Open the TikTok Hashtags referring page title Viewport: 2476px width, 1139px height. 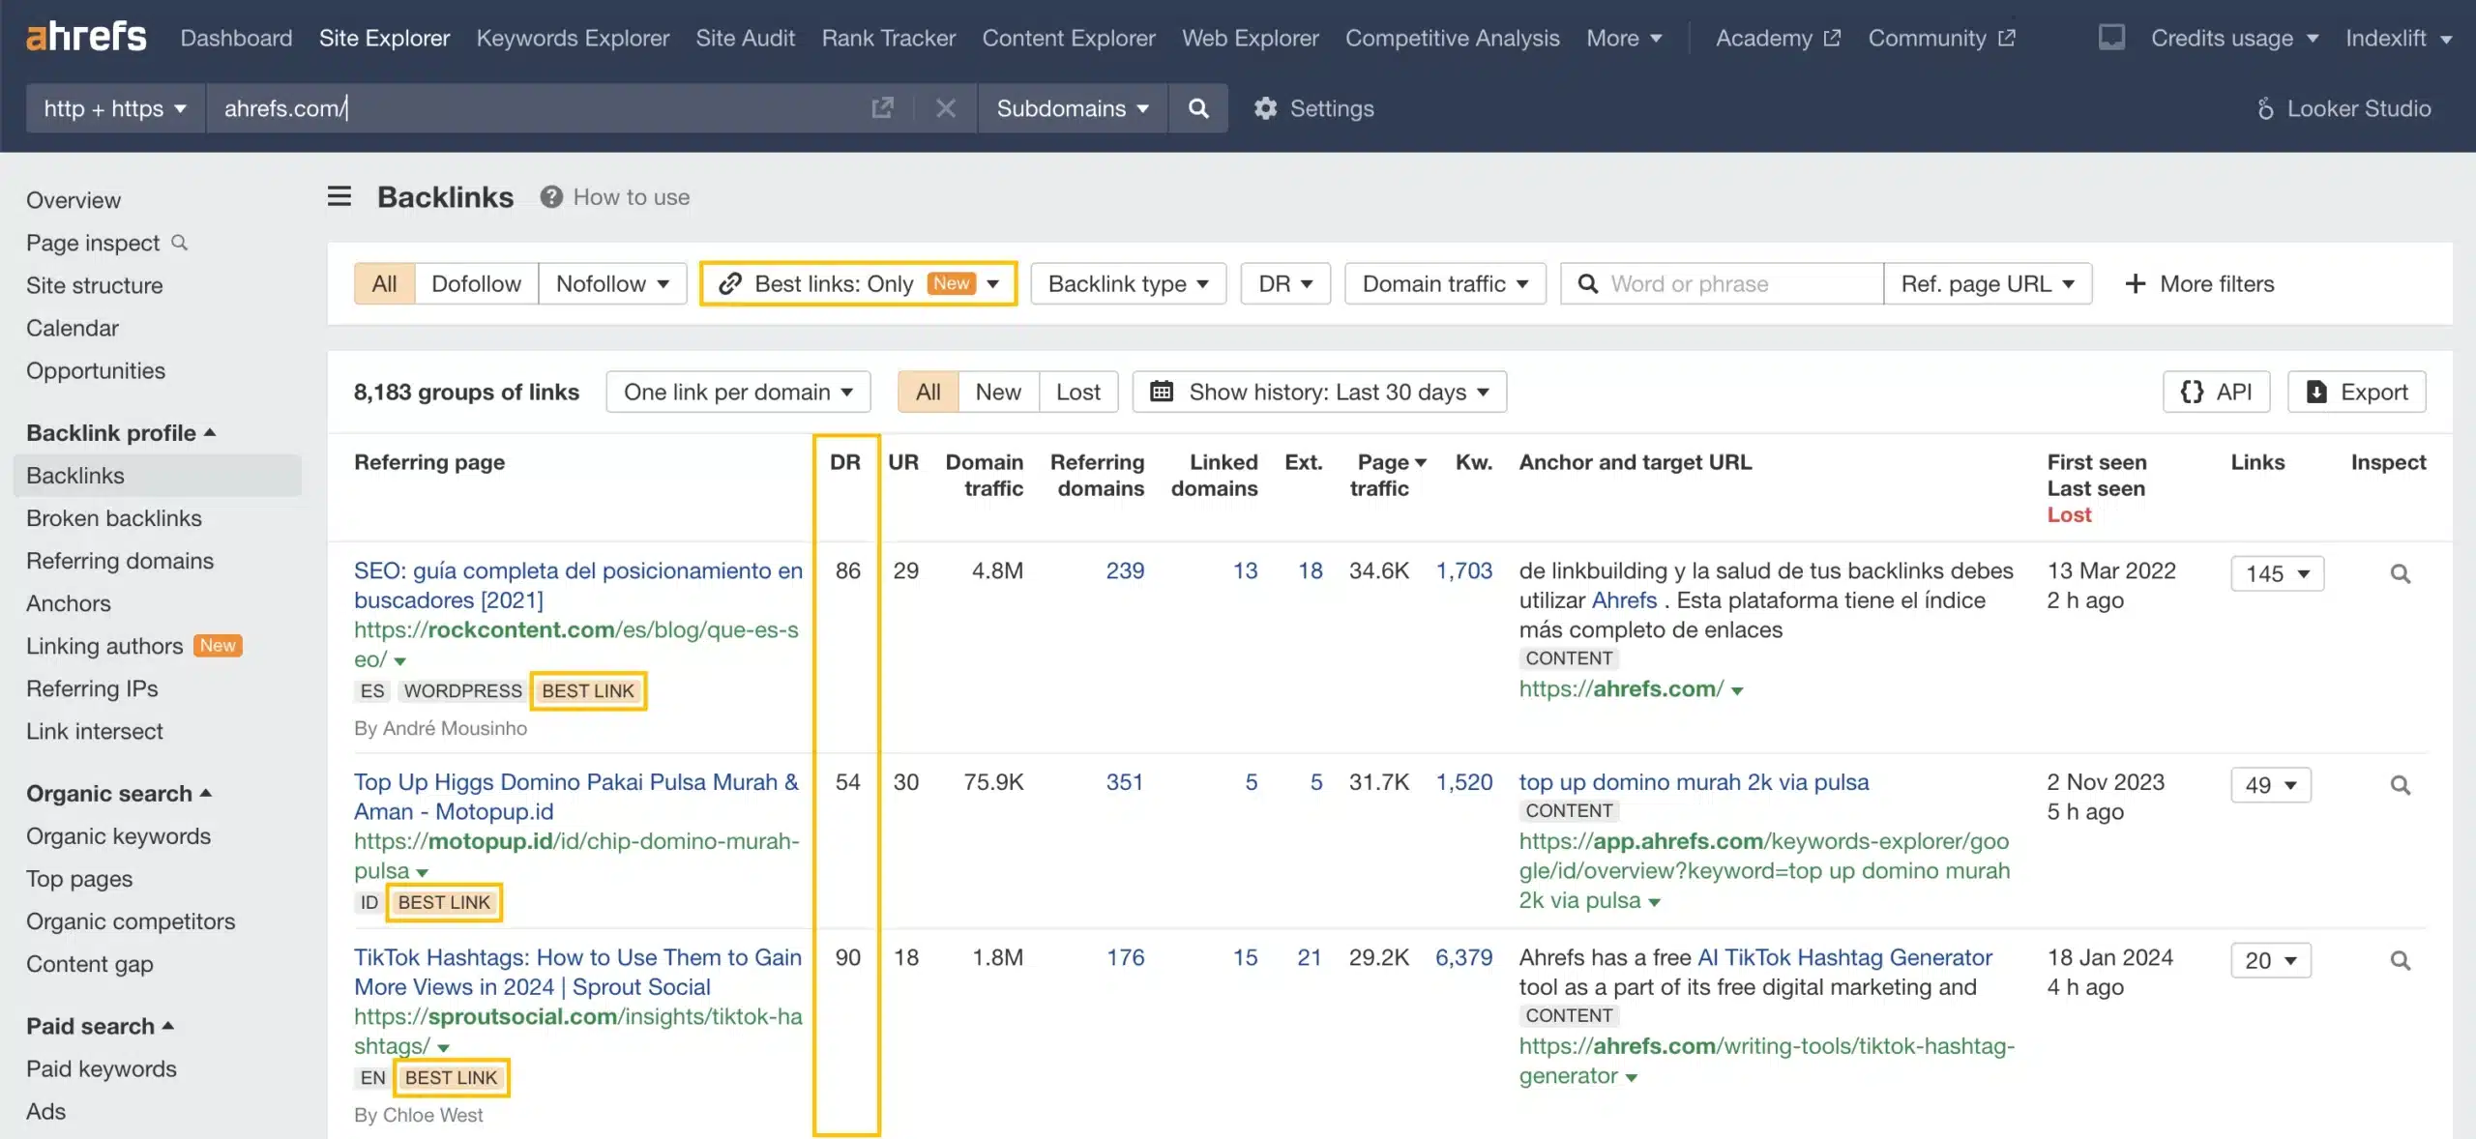click(x=577, y=972)
